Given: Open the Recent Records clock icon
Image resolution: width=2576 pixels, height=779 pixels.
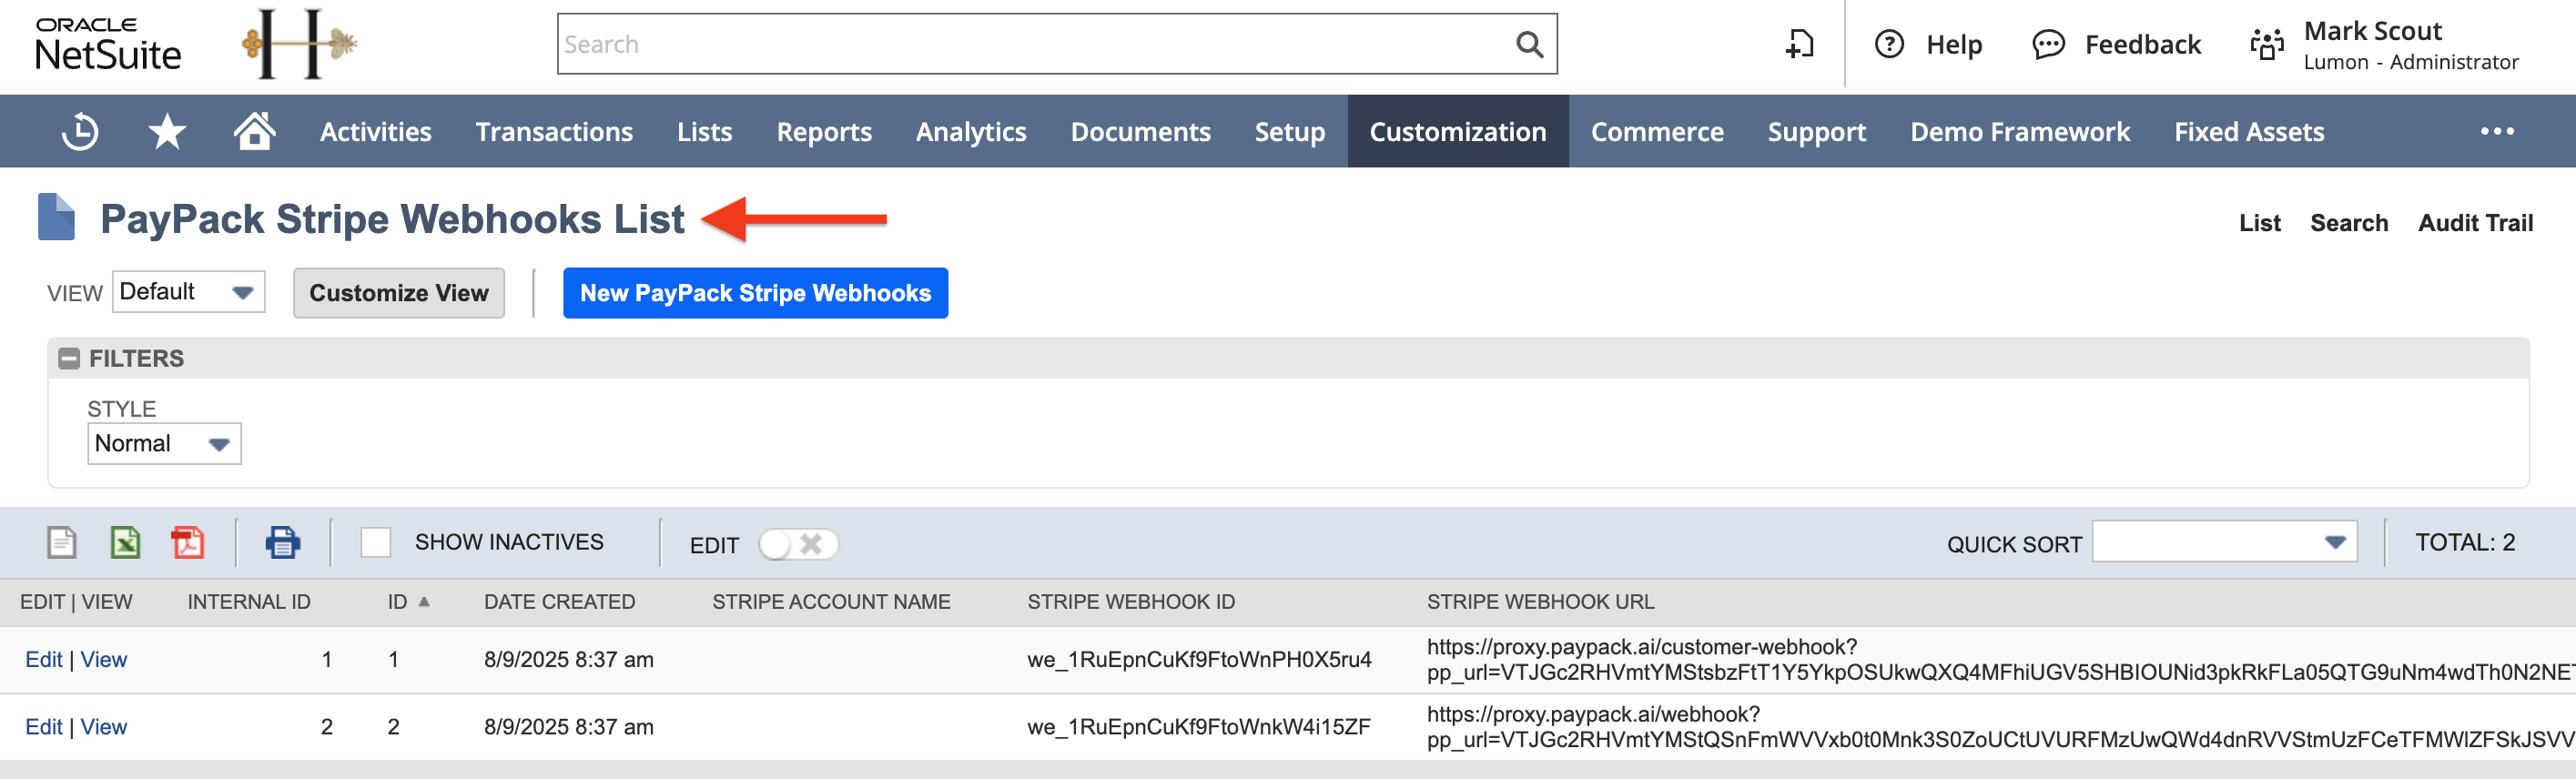Looking at the screenshot, I should 80,132.
